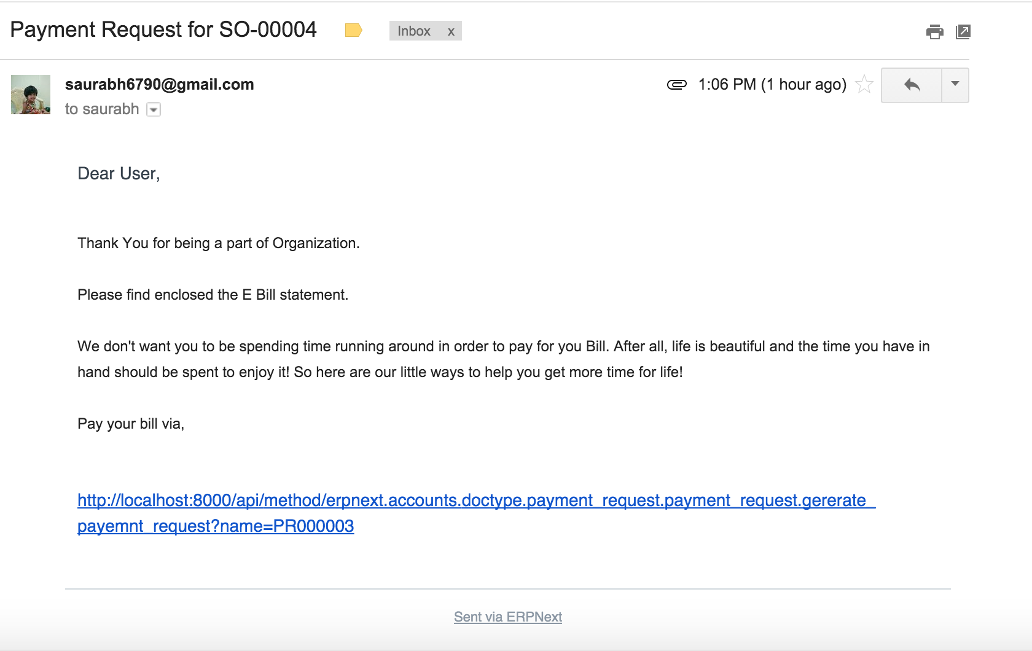Click the "to saurabh" recipient text
1032x651 pixels.
pyautogui.click(x=102, y=109)
